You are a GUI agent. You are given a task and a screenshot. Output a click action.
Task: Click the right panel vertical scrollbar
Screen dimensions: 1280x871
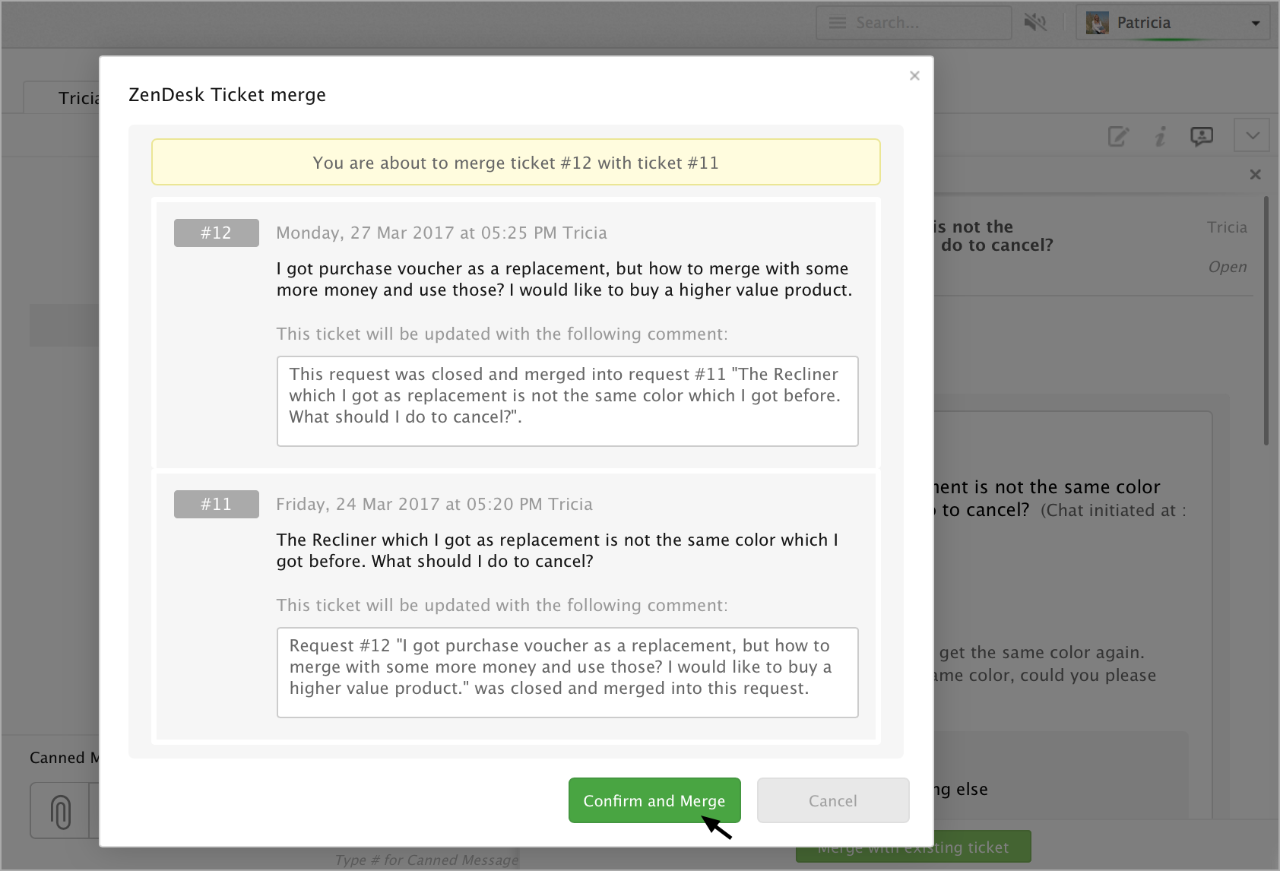(1266, 321)
